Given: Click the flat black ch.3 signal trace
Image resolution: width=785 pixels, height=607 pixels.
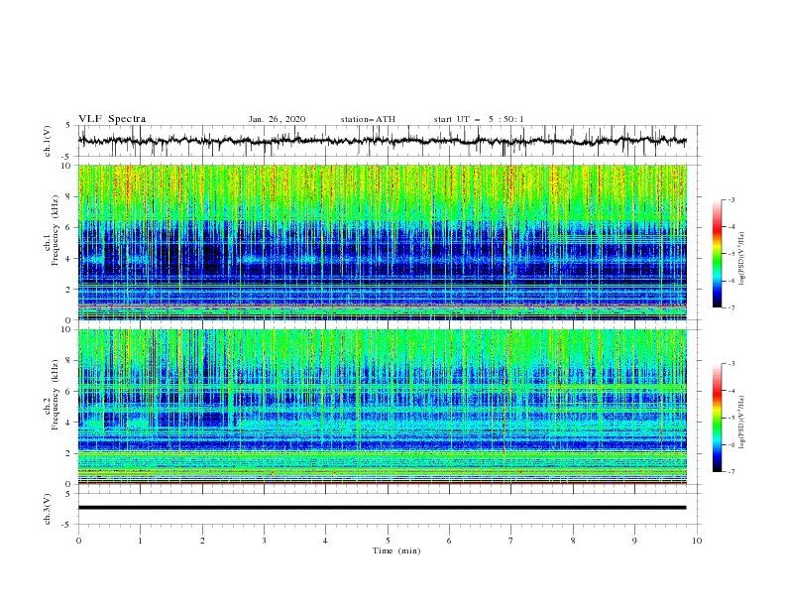Looking at the screenshot, I should click(x=382, y=508).
